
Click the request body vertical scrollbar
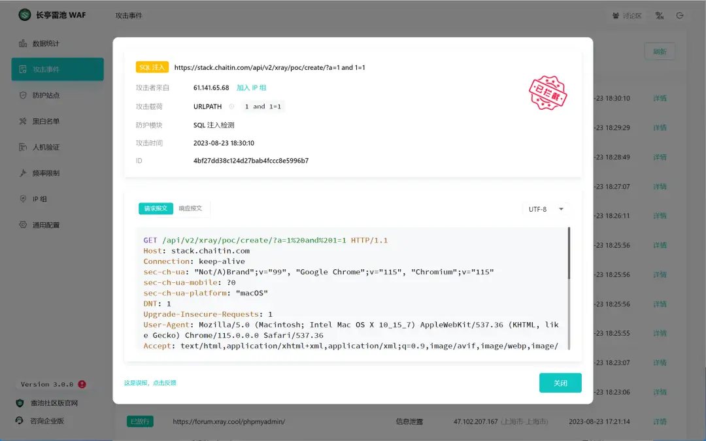569,255
